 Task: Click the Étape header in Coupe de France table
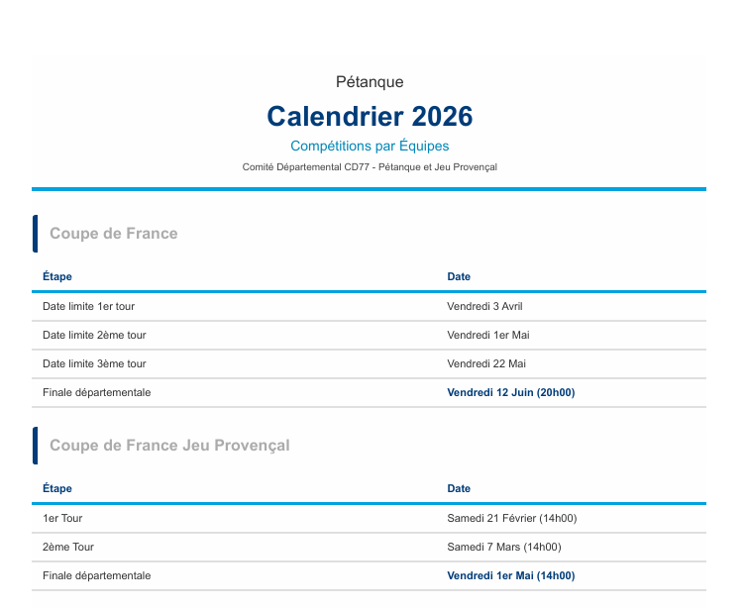[x=57, y=277]
